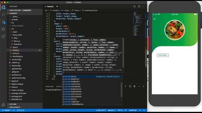Expand the NPM Scripts section
Screen dimensions: 202x113
click(25, 107)
